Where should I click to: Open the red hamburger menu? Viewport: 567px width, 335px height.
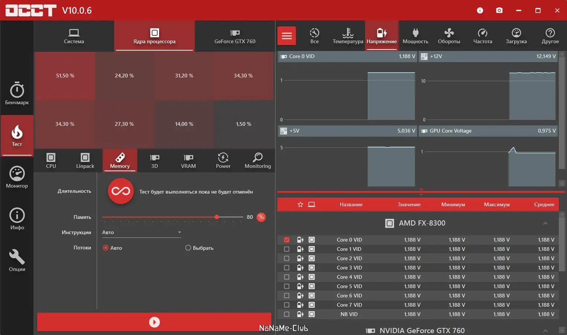287,36
